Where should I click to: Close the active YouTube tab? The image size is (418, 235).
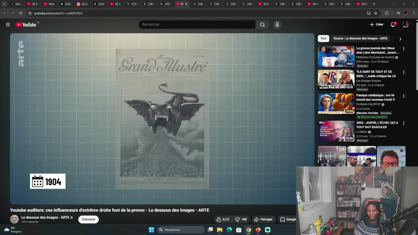pos(186,4)
